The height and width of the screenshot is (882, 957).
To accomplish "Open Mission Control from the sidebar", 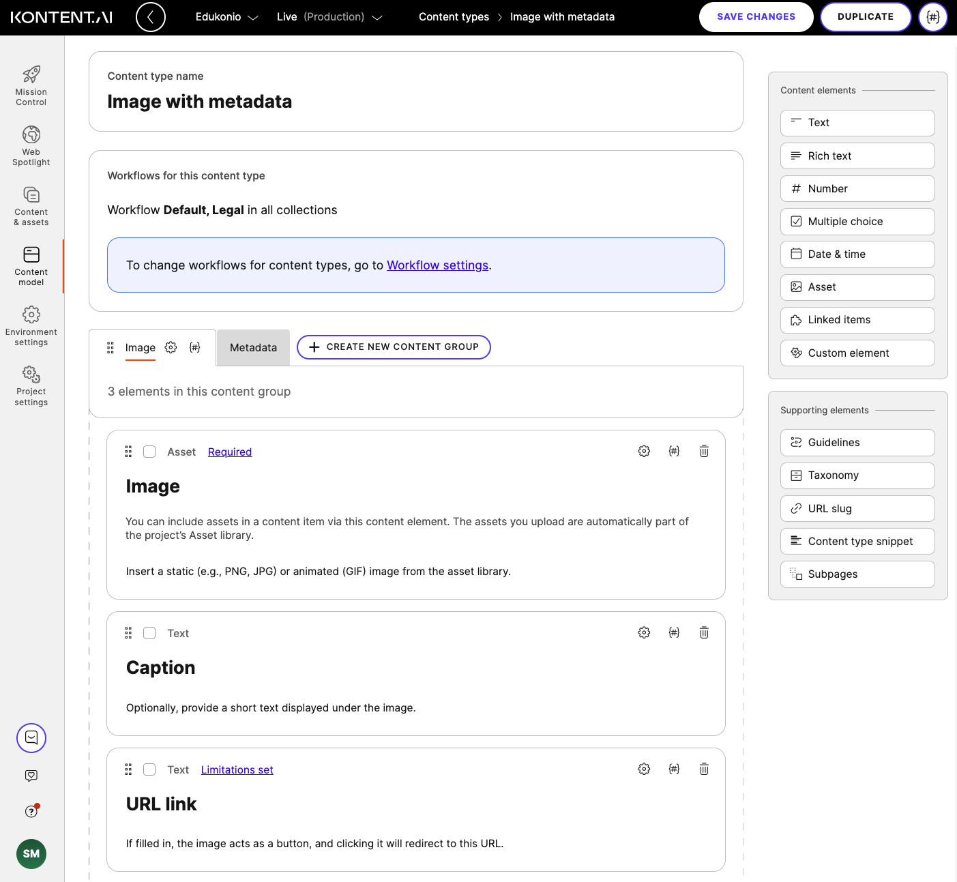I will tap(31, 83).
